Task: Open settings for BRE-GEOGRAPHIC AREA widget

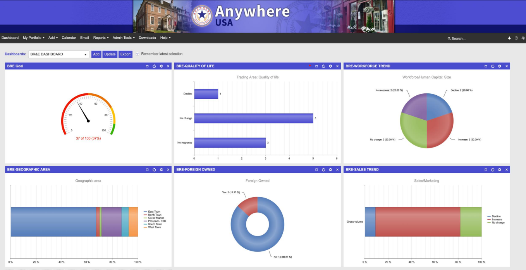Action: click(x=161, y=169)
